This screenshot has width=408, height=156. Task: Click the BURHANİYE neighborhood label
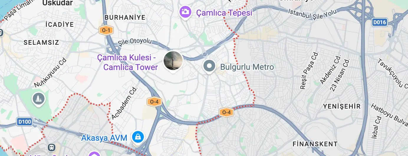125,18
